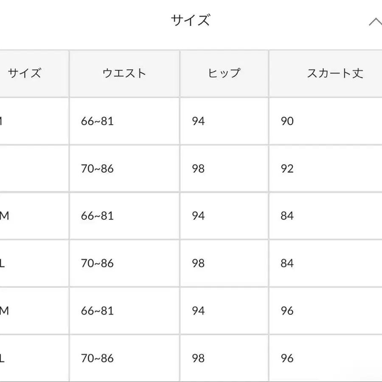
Task: Collapse the サイズ section chevron
Action: pos(375,22)
